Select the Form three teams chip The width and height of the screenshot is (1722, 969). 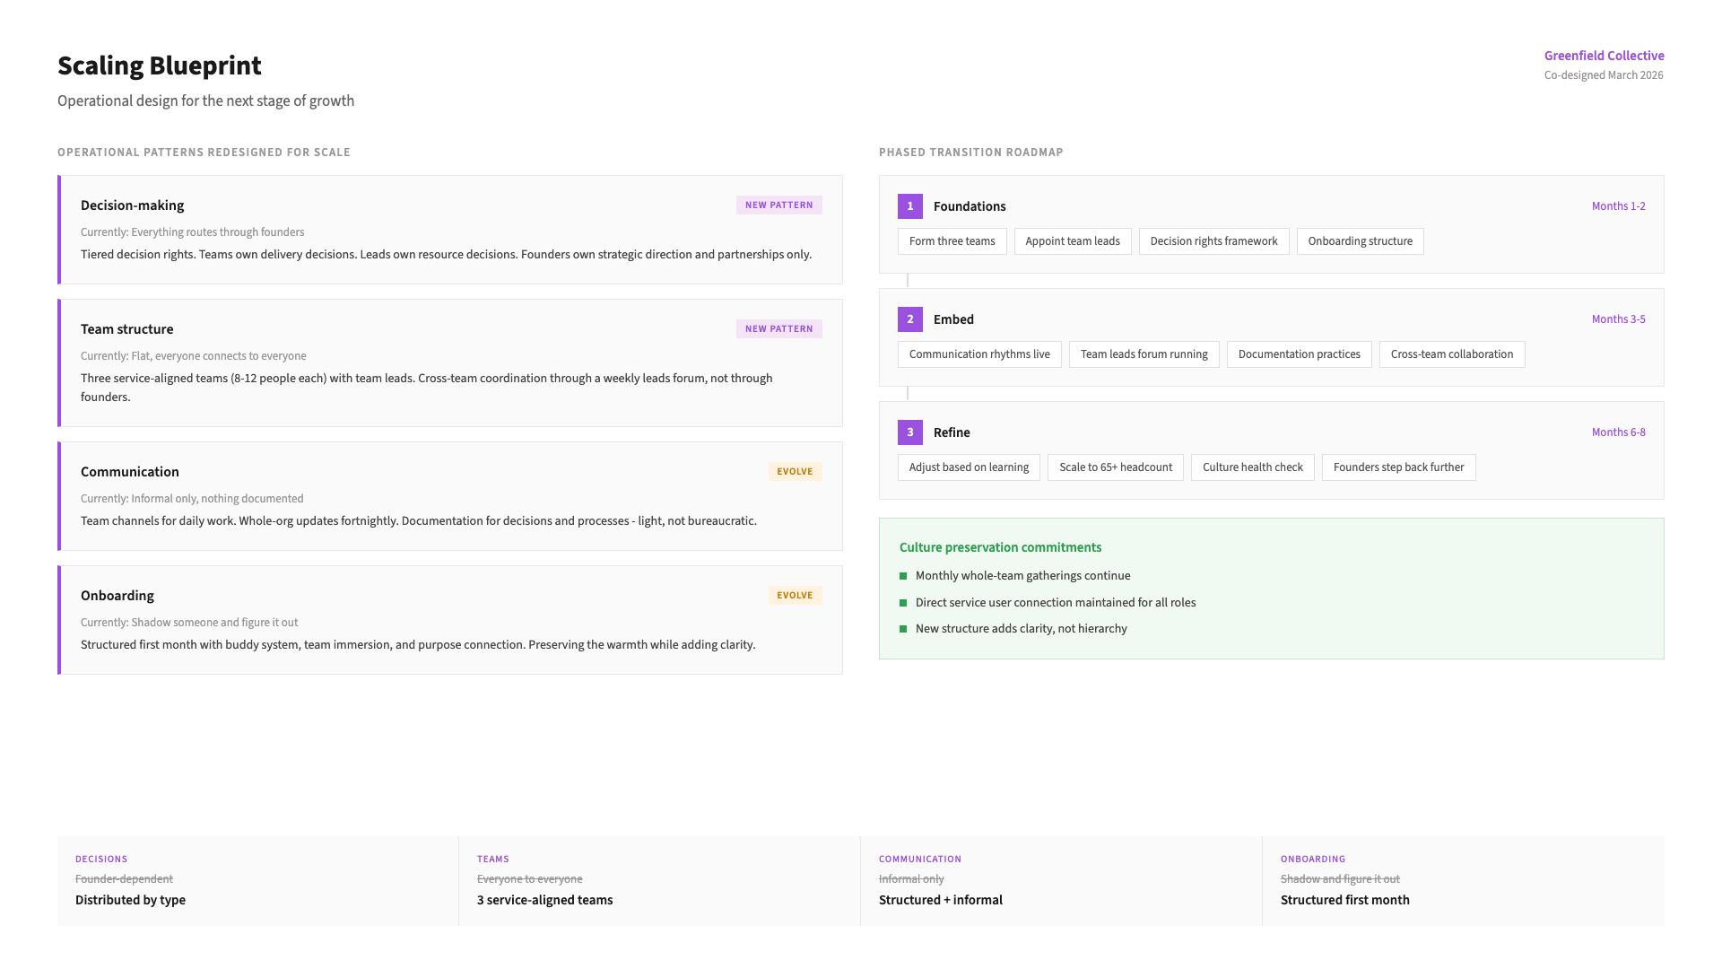click(x=952, y=241)
